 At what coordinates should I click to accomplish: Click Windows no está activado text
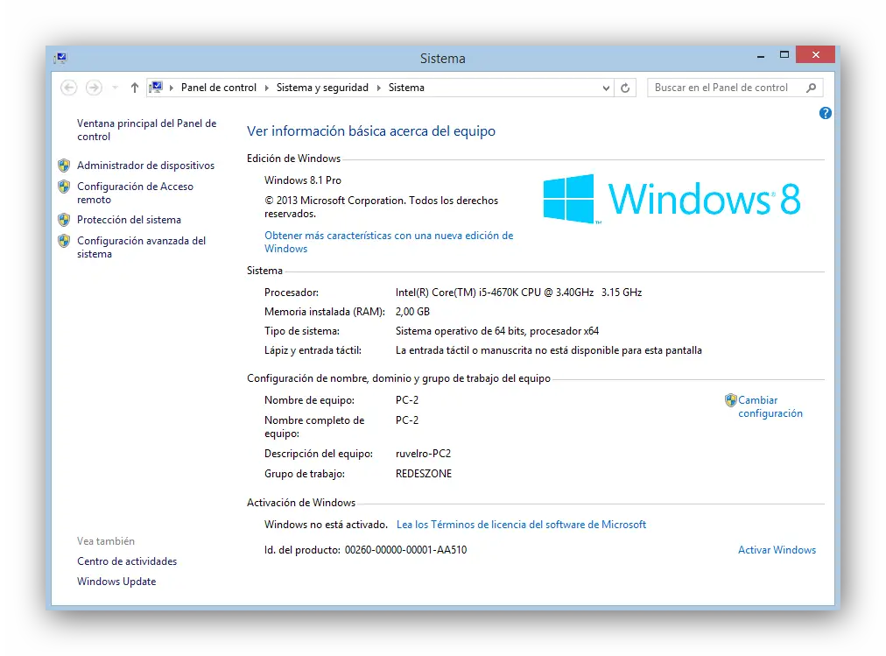click(x=326, y=525)
